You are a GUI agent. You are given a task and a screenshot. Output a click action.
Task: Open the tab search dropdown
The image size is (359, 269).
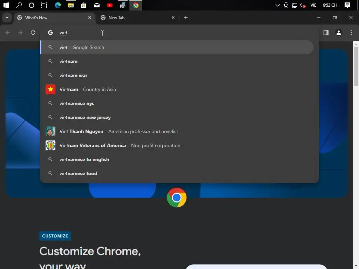pyautogui.click(x=7, y=18)
